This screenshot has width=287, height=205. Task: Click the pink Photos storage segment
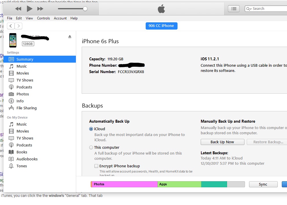click(x=125, y=184)
